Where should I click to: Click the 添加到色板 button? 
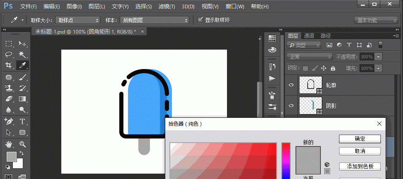point(360,166)
